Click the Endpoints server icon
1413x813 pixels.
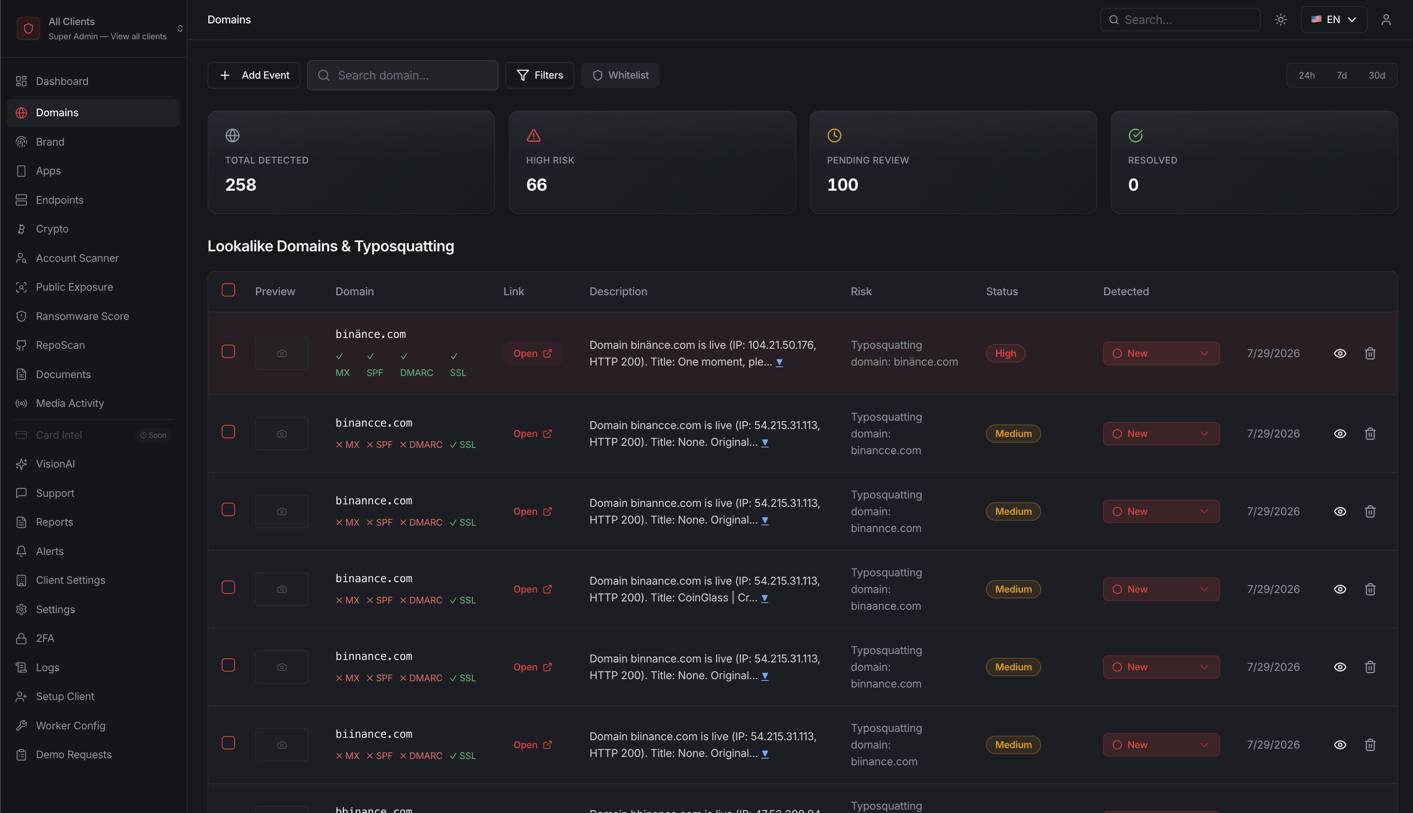coord(21,200)
